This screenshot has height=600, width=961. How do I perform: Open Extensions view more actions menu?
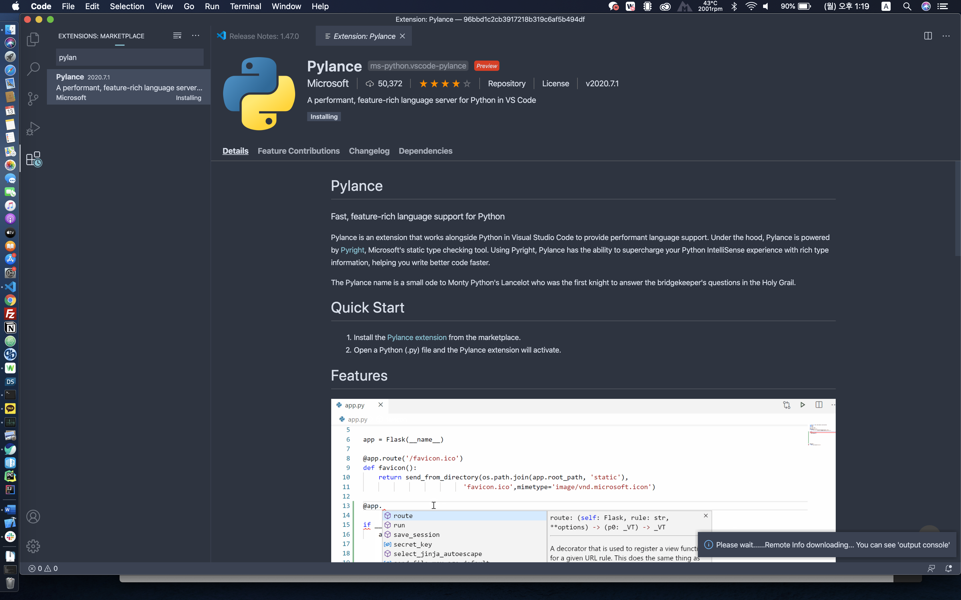pos(195,36)
